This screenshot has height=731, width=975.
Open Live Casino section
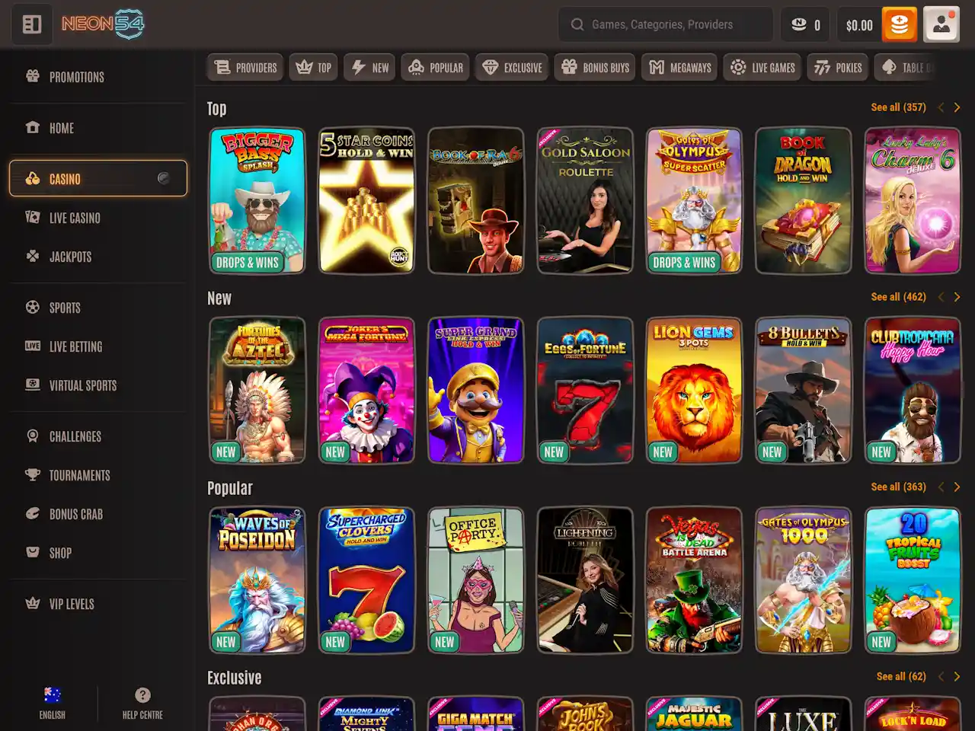pos(97,218)
